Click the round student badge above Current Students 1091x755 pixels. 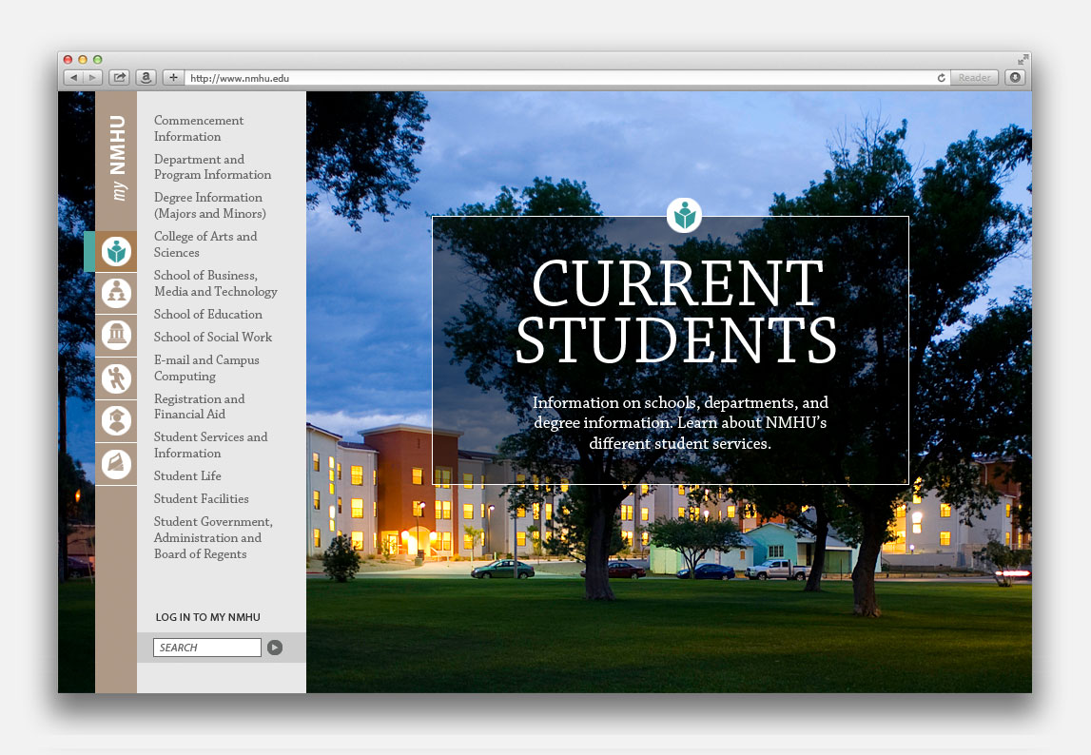[x=684, y=215]
